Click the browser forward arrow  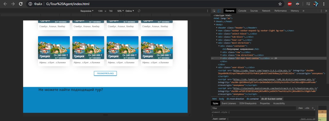tap(13, 4)
